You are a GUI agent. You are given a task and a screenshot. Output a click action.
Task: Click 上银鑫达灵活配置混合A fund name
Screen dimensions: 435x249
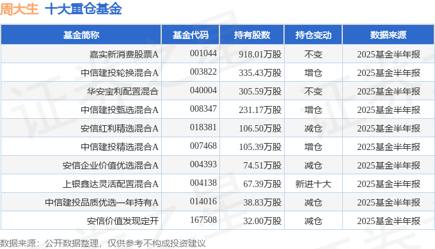(x=111, y=184)
